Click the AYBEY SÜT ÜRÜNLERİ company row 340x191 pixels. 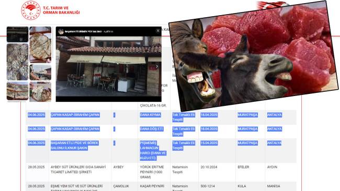pyautogui.click(x=161, y=172)
